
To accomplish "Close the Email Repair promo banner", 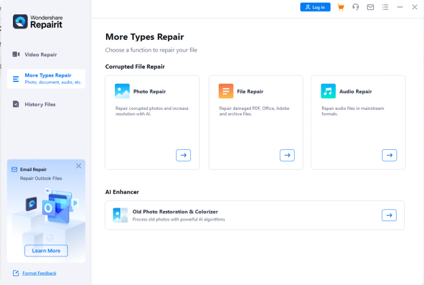I will 78,166.
